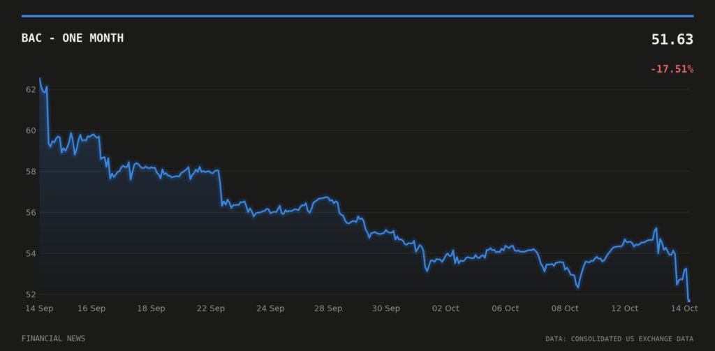The width and height of the screenshot is (715, 351).
Task: Select the 51.63 current price value
Action: (672, 40)
